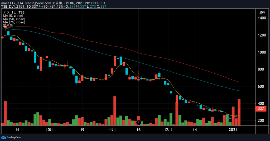The width and height of the screenshot is (270, 141).
Task: Click the テラ, 1日, TSE symbol title
Action: [x=14, y=12]
